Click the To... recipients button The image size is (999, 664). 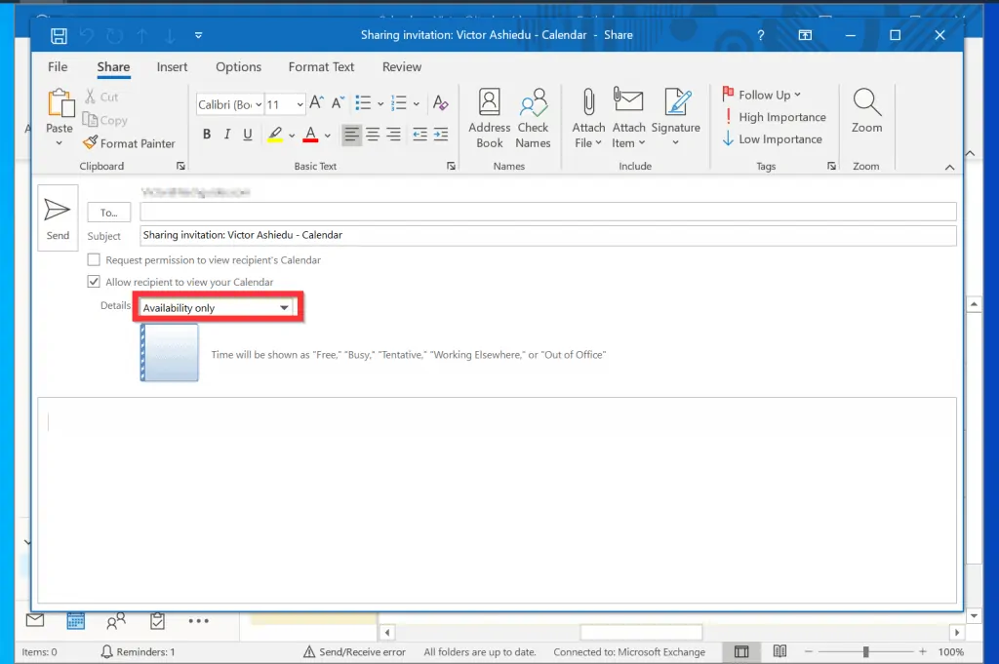click(x=108, y=213)
